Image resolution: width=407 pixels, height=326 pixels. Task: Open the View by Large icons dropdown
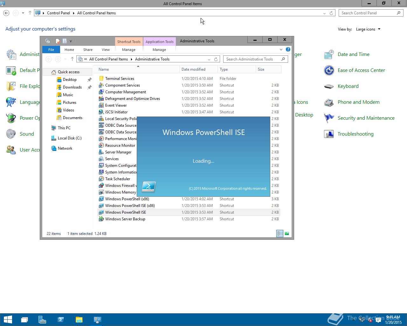368,29
